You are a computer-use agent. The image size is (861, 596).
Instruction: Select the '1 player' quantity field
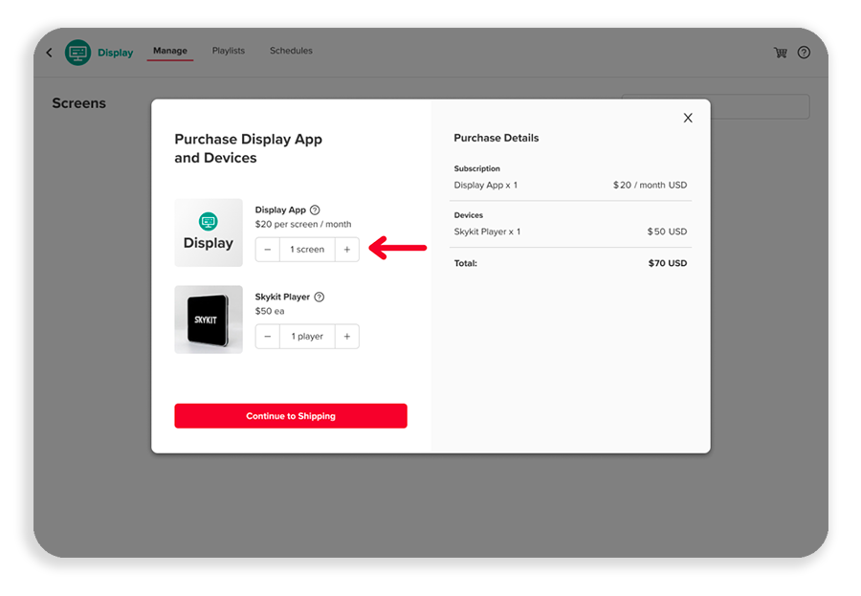[307, 336]
